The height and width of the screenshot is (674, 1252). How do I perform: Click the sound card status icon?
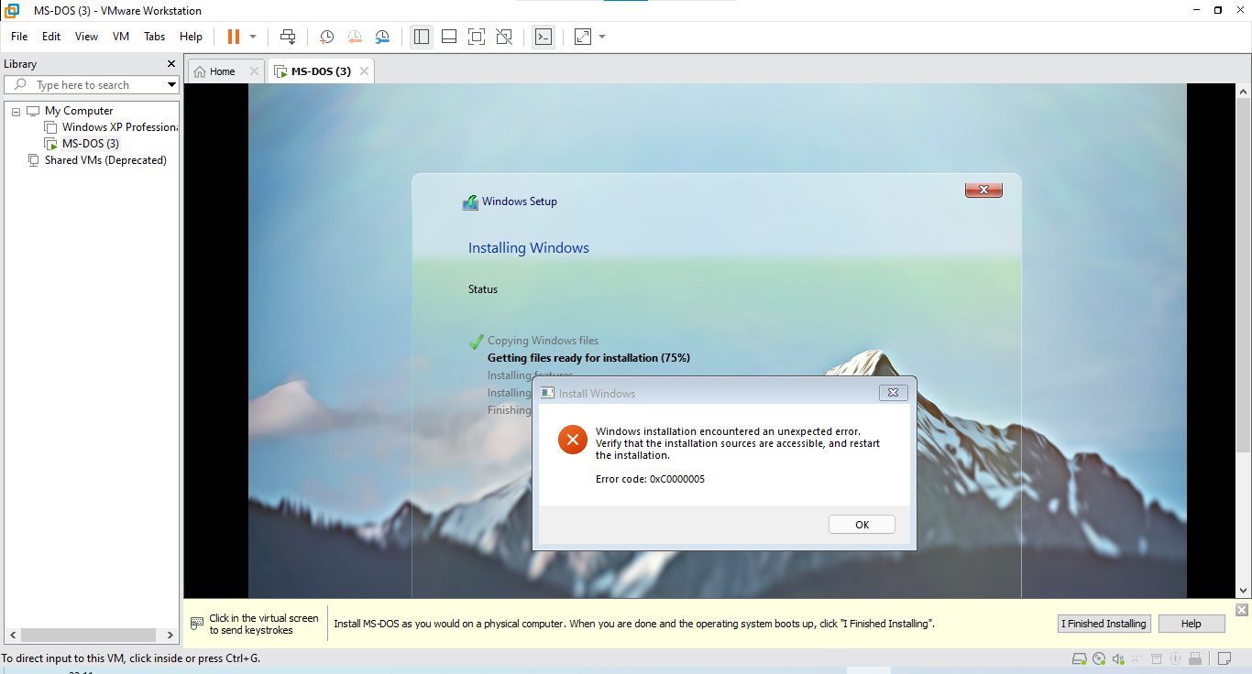(x=1118, y=658)
